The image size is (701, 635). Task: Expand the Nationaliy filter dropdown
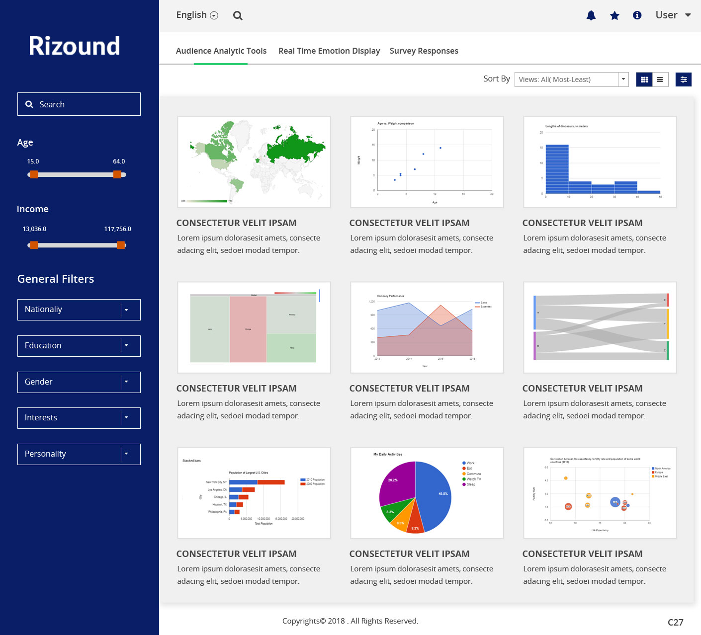coord(79,310)
